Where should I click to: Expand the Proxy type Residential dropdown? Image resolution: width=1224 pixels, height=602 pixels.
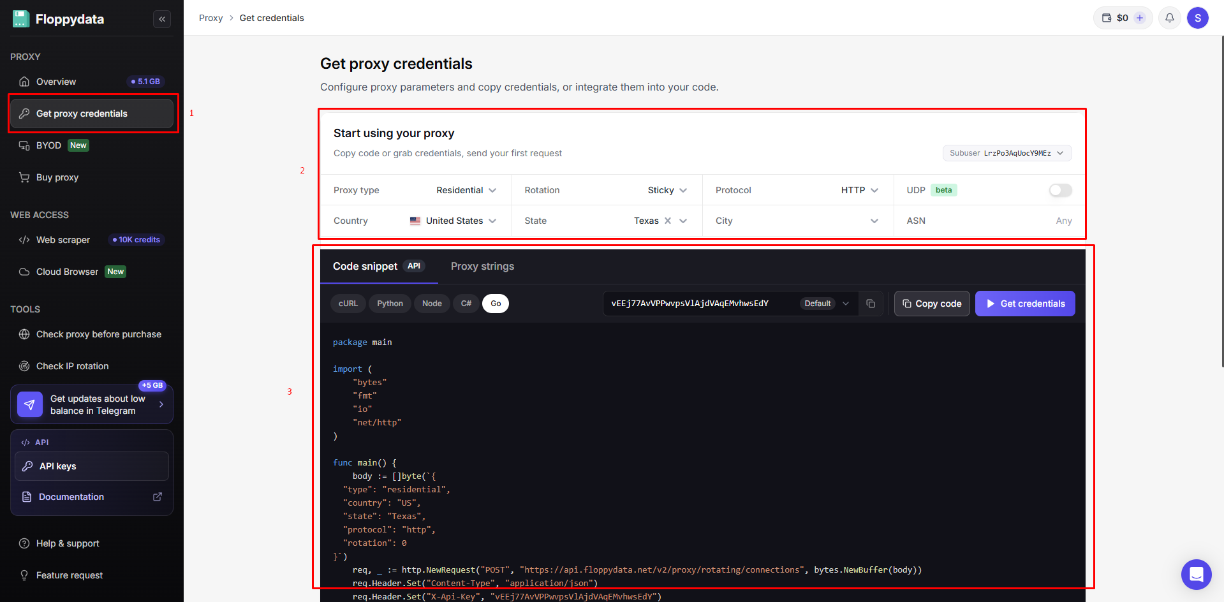pyautogui.click(x=466, y=190)
